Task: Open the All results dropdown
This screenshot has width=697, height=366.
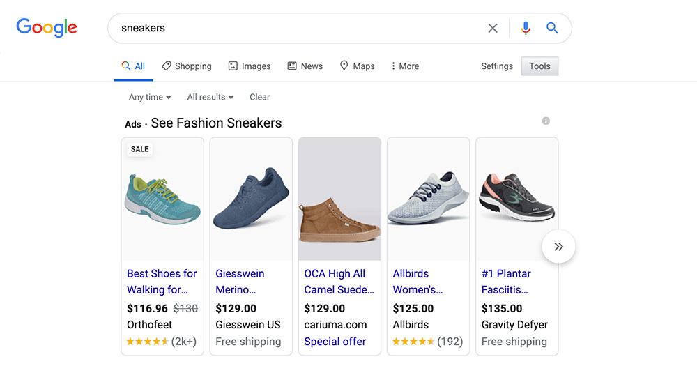Action: [210, 97]
